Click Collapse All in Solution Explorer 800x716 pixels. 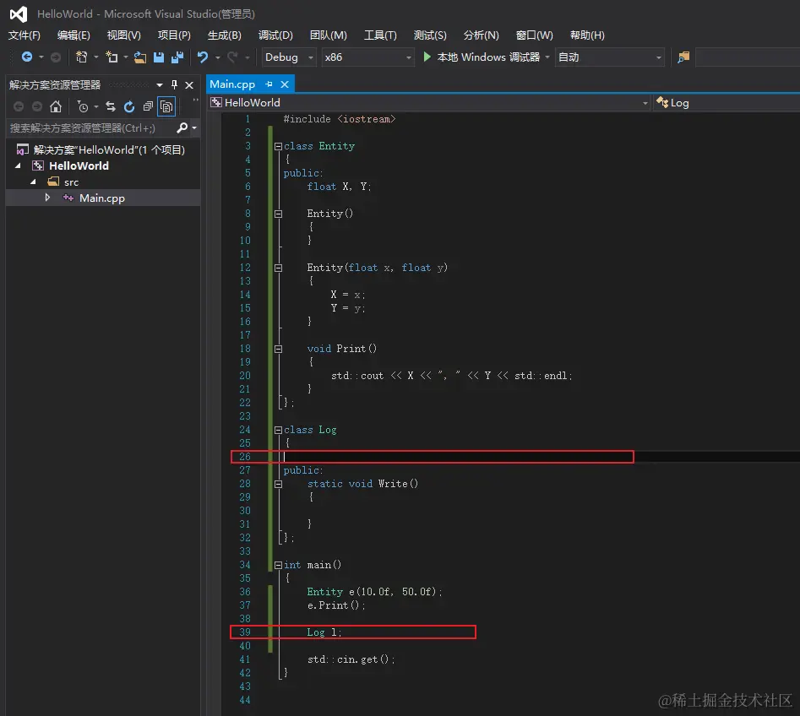pos(148,106)
